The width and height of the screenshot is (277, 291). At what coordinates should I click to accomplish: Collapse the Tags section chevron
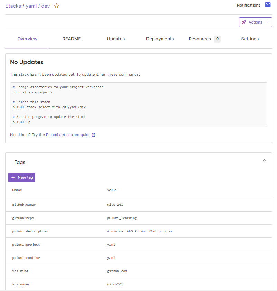tap(264, 160)
